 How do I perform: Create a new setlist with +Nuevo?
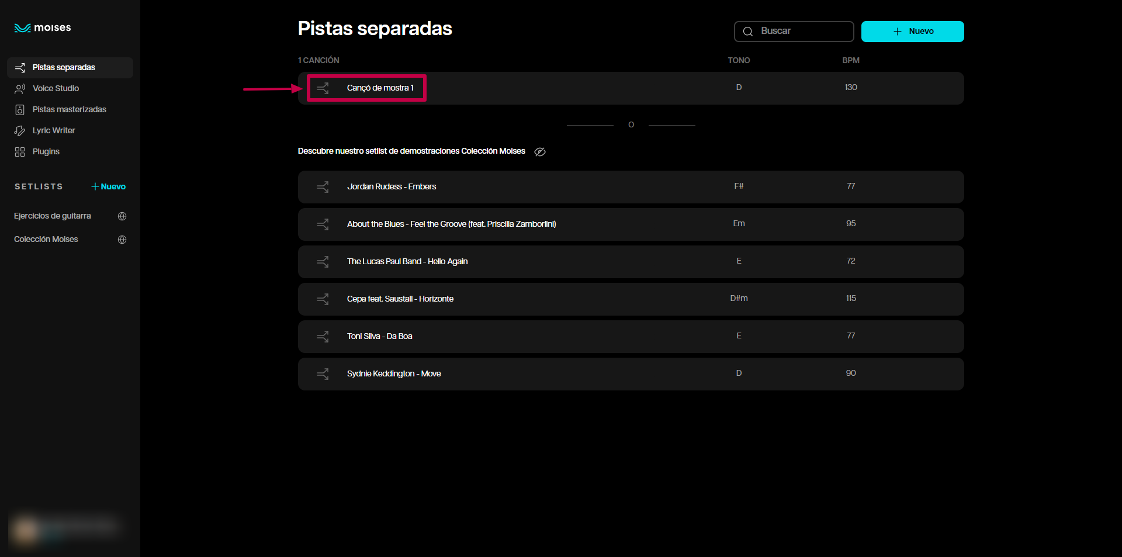[x=109, y=186]
